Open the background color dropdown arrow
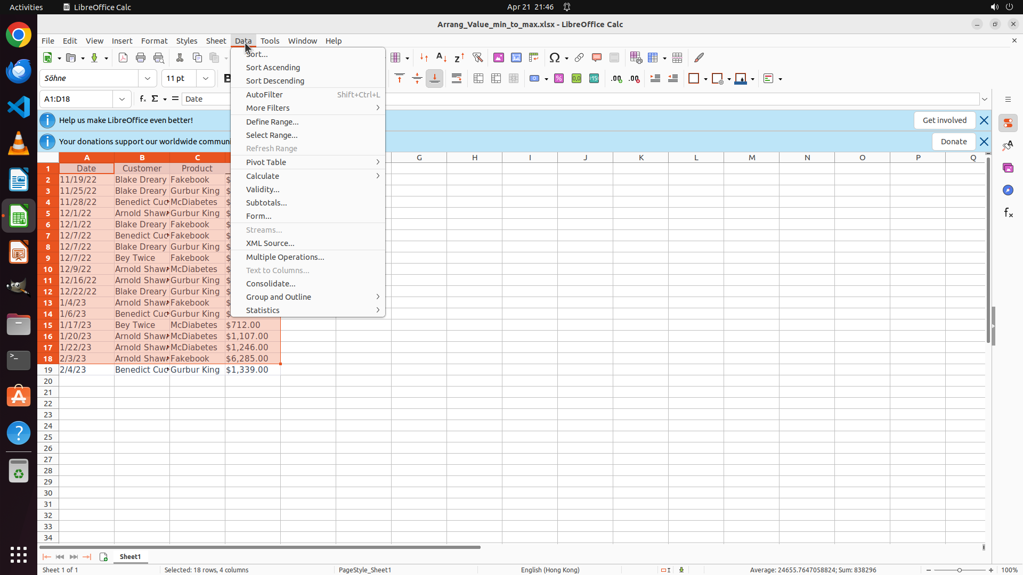1023x575 pixels. pos(753,79)
